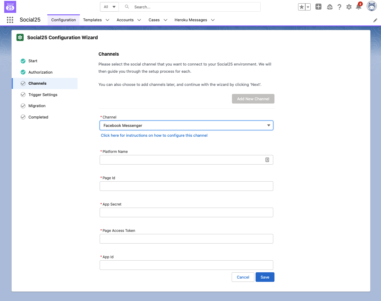Expand the Channel combo box
The height and width of the screenshot is (301, 381).
pos(186,125)
